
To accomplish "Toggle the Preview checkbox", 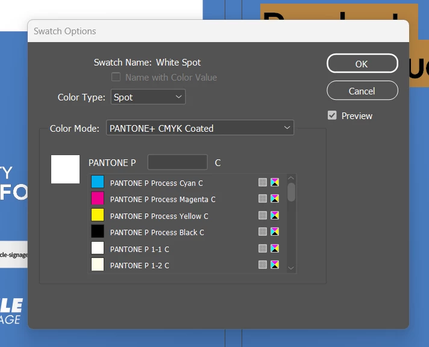I will [332, 115].
